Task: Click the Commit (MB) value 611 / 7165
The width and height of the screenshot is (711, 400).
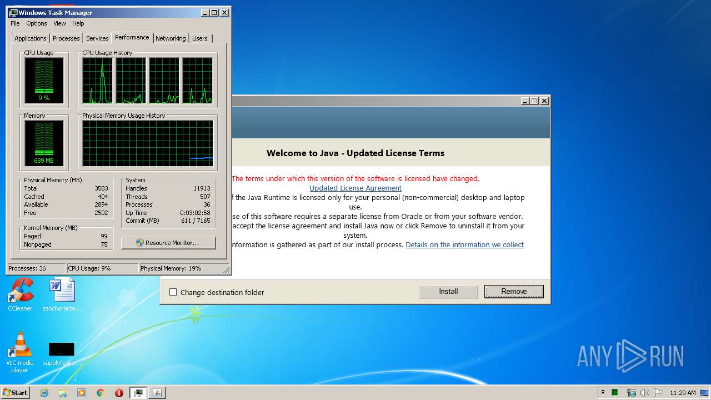Action: point(196,221)
